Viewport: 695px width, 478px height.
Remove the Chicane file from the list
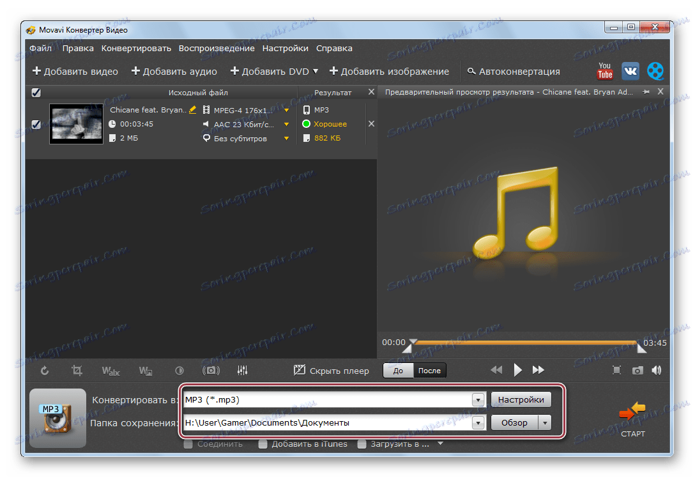pyautogui.click(x=371, y=124)
